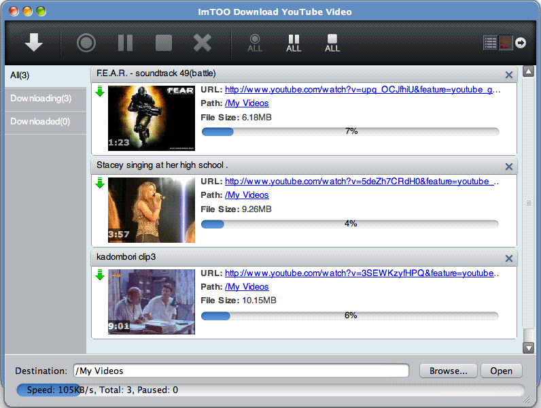This screenshot has width=541, height=408.
Task: Delete the selected task with the X icon
Action: click(202, 43)
